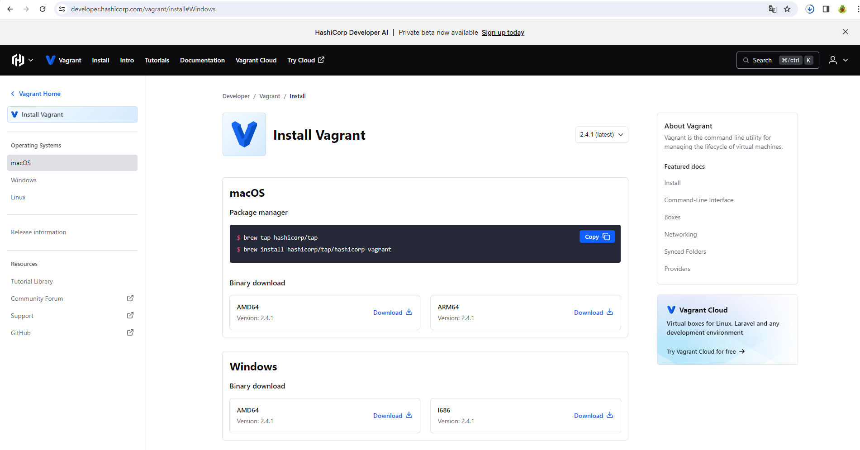Click the large Vagrant logo thumbnail

click(x=244, y=134)
